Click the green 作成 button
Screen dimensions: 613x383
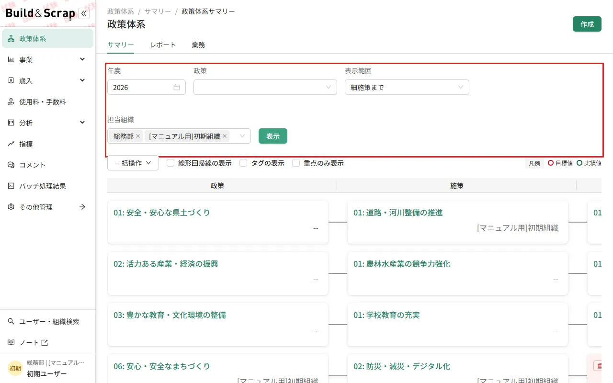587,24
